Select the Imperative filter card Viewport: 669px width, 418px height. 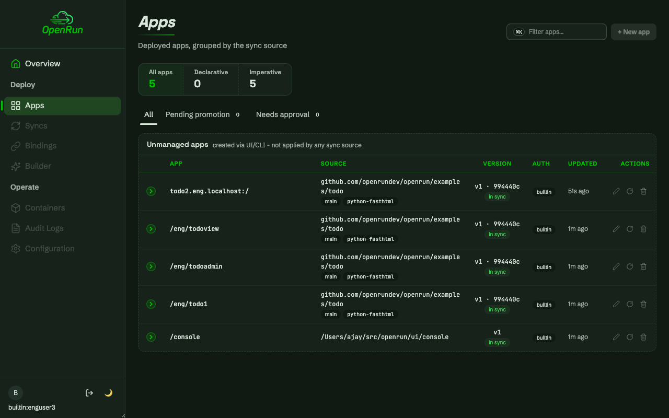point(266,79)
